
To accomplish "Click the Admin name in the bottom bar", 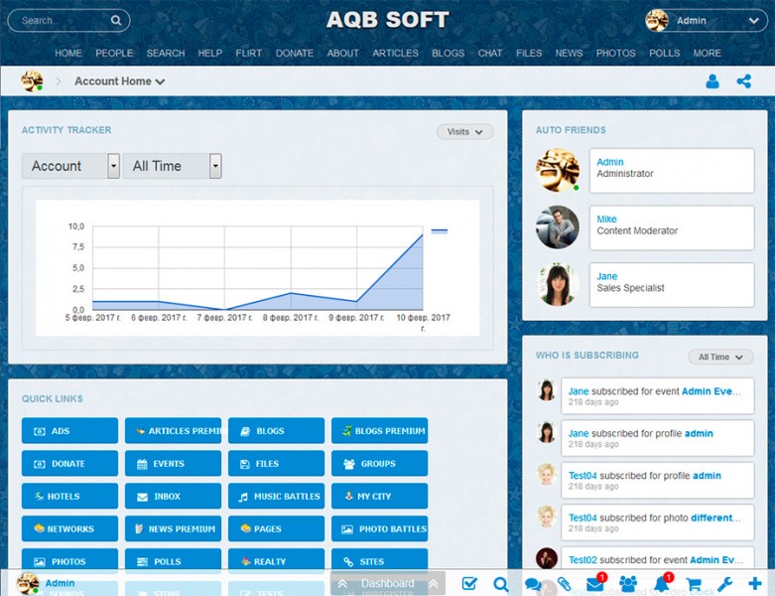I will tap(60, 583).
